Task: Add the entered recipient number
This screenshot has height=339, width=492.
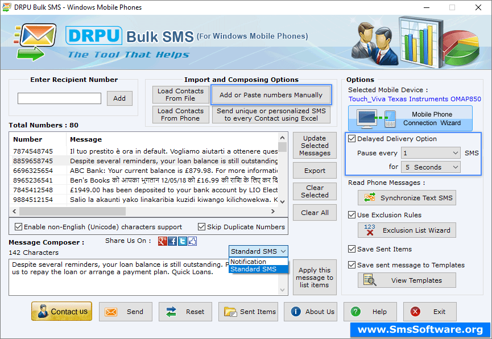Action: pyautogui.click(x=119, y=98)
